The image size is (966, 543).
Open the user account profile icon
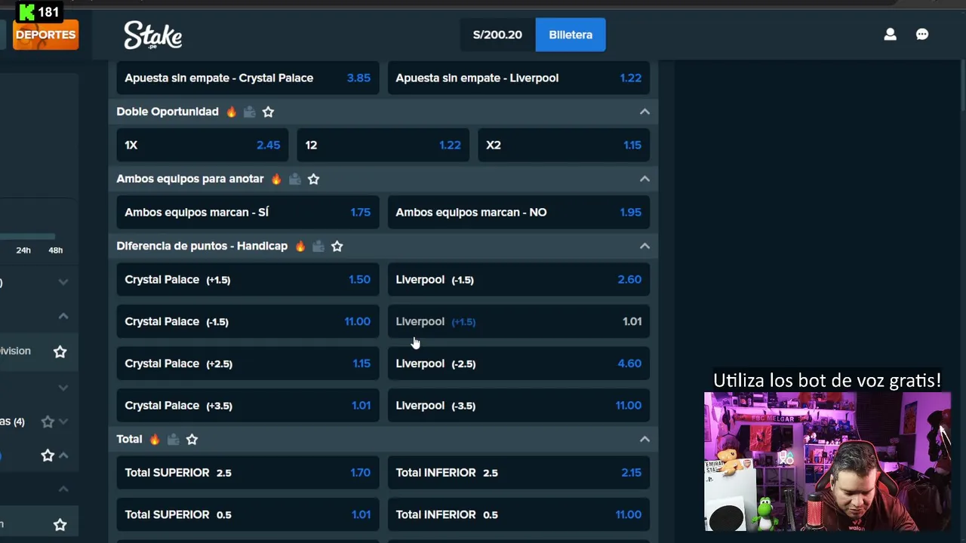tap(890, 35)
